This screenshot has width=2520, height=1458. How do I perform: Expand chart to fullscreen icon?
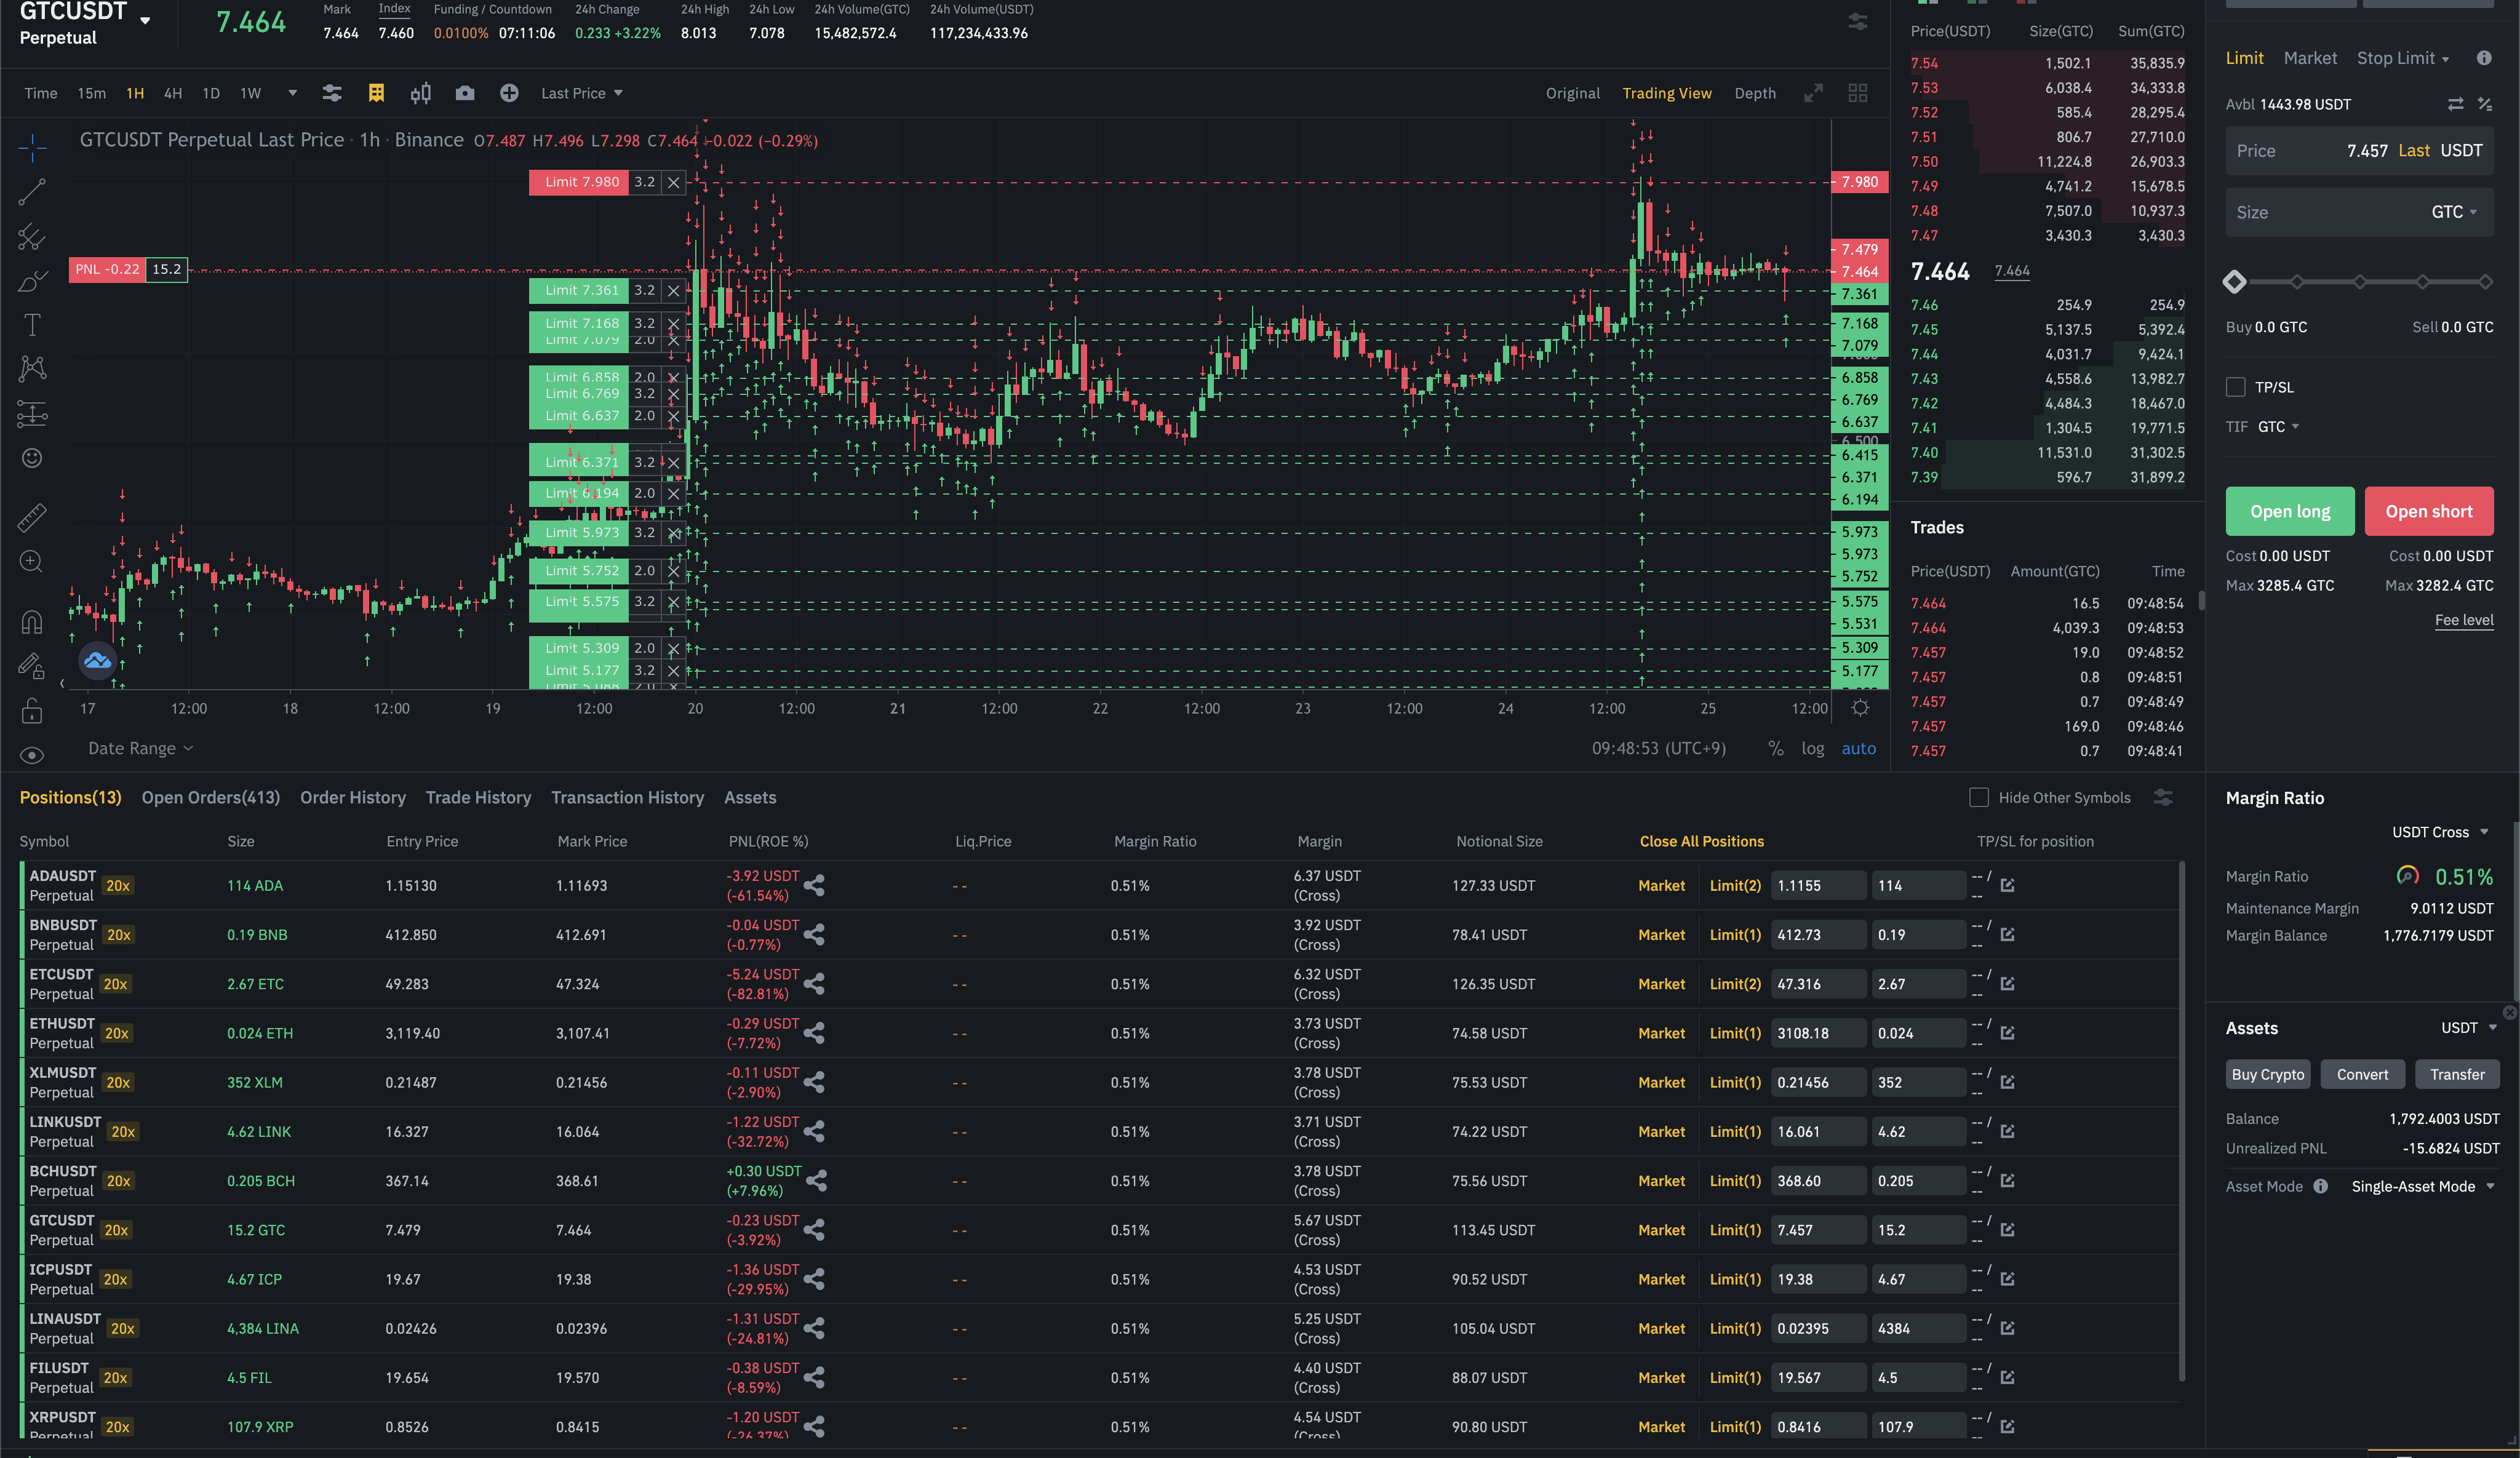click(1813, 93)
